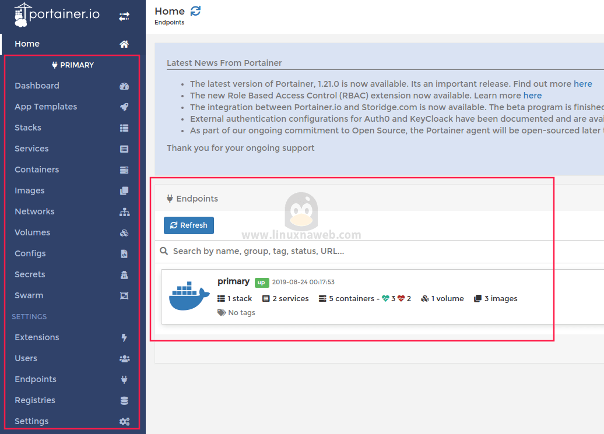The height and width of the screenshot is (434, 604).
Task: Click the Volumes cubes icon in sidebar
Action: 124,233
